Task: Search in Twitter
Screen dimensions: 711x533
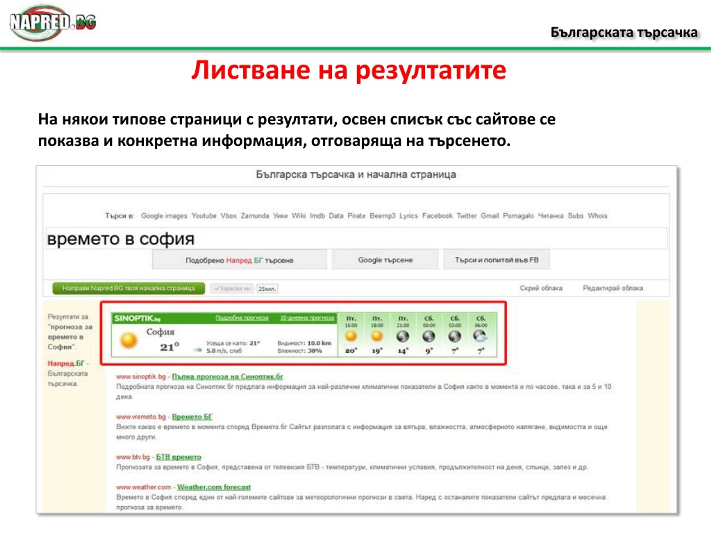Action: tap(466, 216)
